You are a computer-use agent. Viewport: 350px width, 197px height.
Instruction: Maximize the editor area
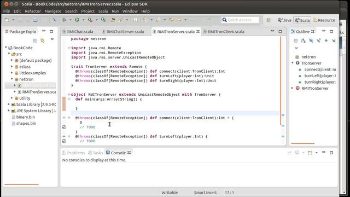pos(280,32)
